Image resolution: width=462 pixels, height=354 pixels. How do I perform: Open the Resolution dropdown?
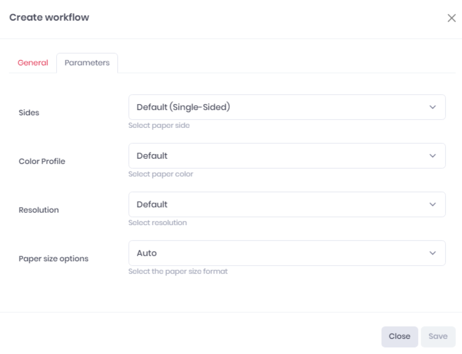point(287,204)
